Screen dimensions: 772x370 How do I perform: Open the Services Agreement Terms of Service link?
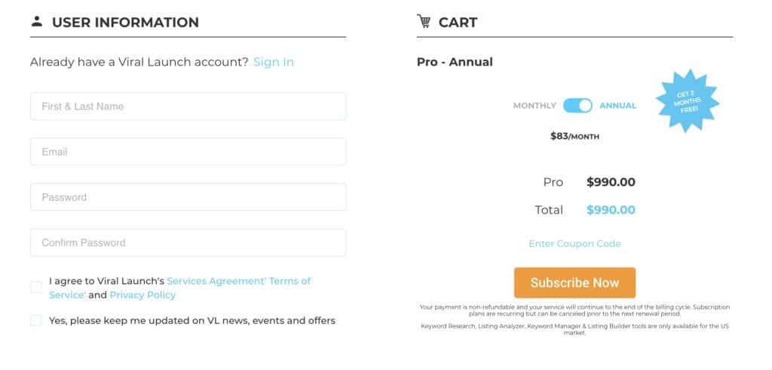pos(238,281)
